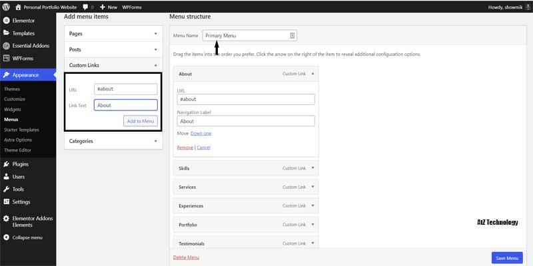This screenshot has width=533, height=266.
Task: Click the plus New icon
Action: (103, 7)
